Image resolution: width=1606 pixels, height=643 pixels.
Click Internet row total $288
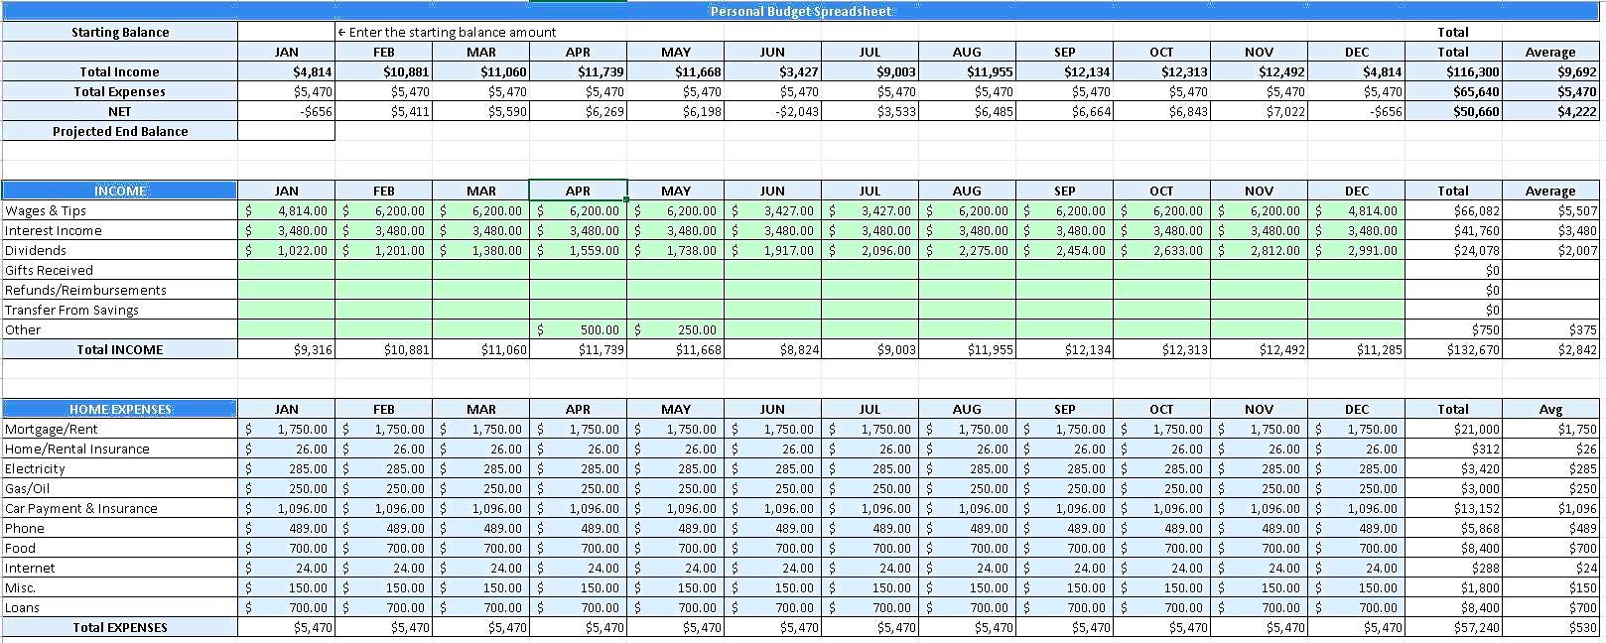point(1453,568)
